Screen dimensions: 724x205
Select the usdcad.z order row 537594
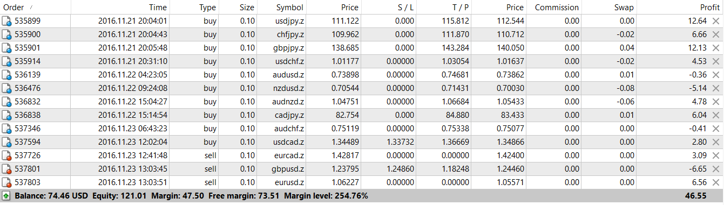tap(362, 142)
